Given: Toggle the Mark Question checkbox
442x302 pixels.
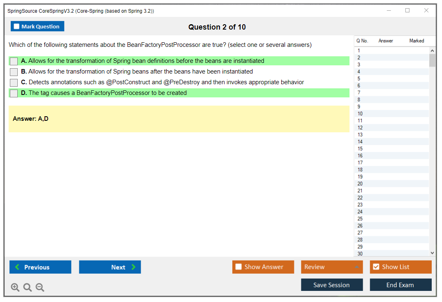Looking at the screenshot, I should tap(17, 26).
